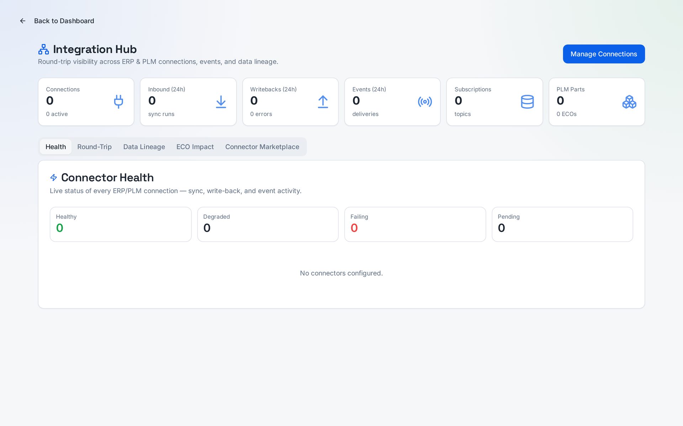Image resolution: width=683 pixels, height=426 pixels.
Task: Click the Round-trip visibility subtitle text
Action: click(158, 62)
